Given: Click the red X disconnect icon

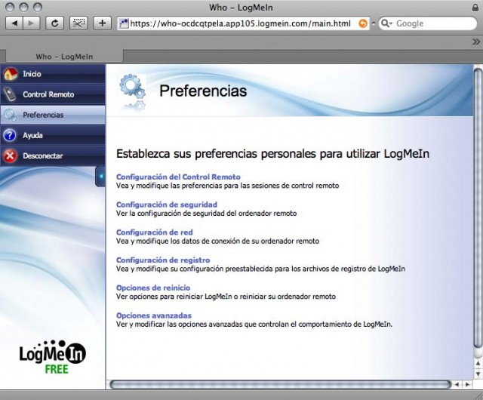Looking at the screenshot, I should [x=10, y=156].
